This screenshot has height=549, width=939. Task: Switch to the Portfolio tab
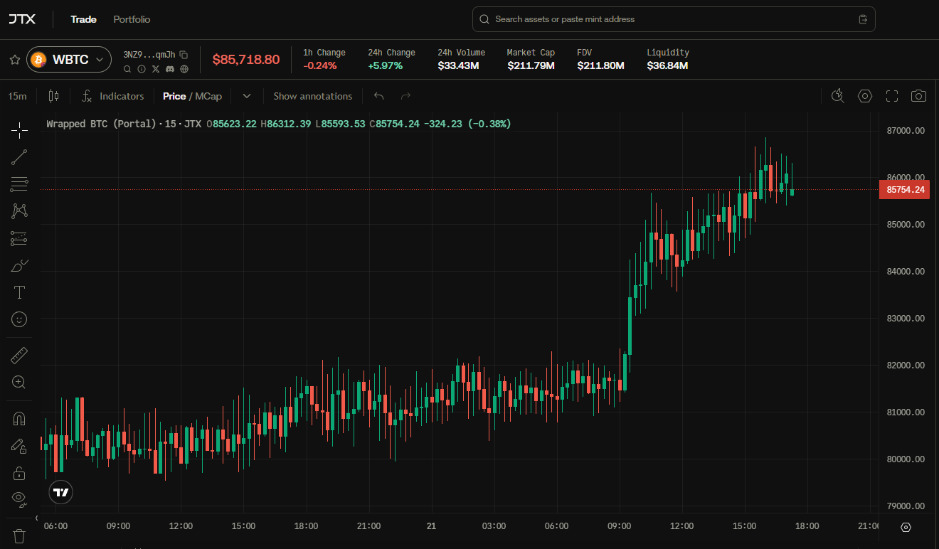pyautogui.click(x=132, y=19)
